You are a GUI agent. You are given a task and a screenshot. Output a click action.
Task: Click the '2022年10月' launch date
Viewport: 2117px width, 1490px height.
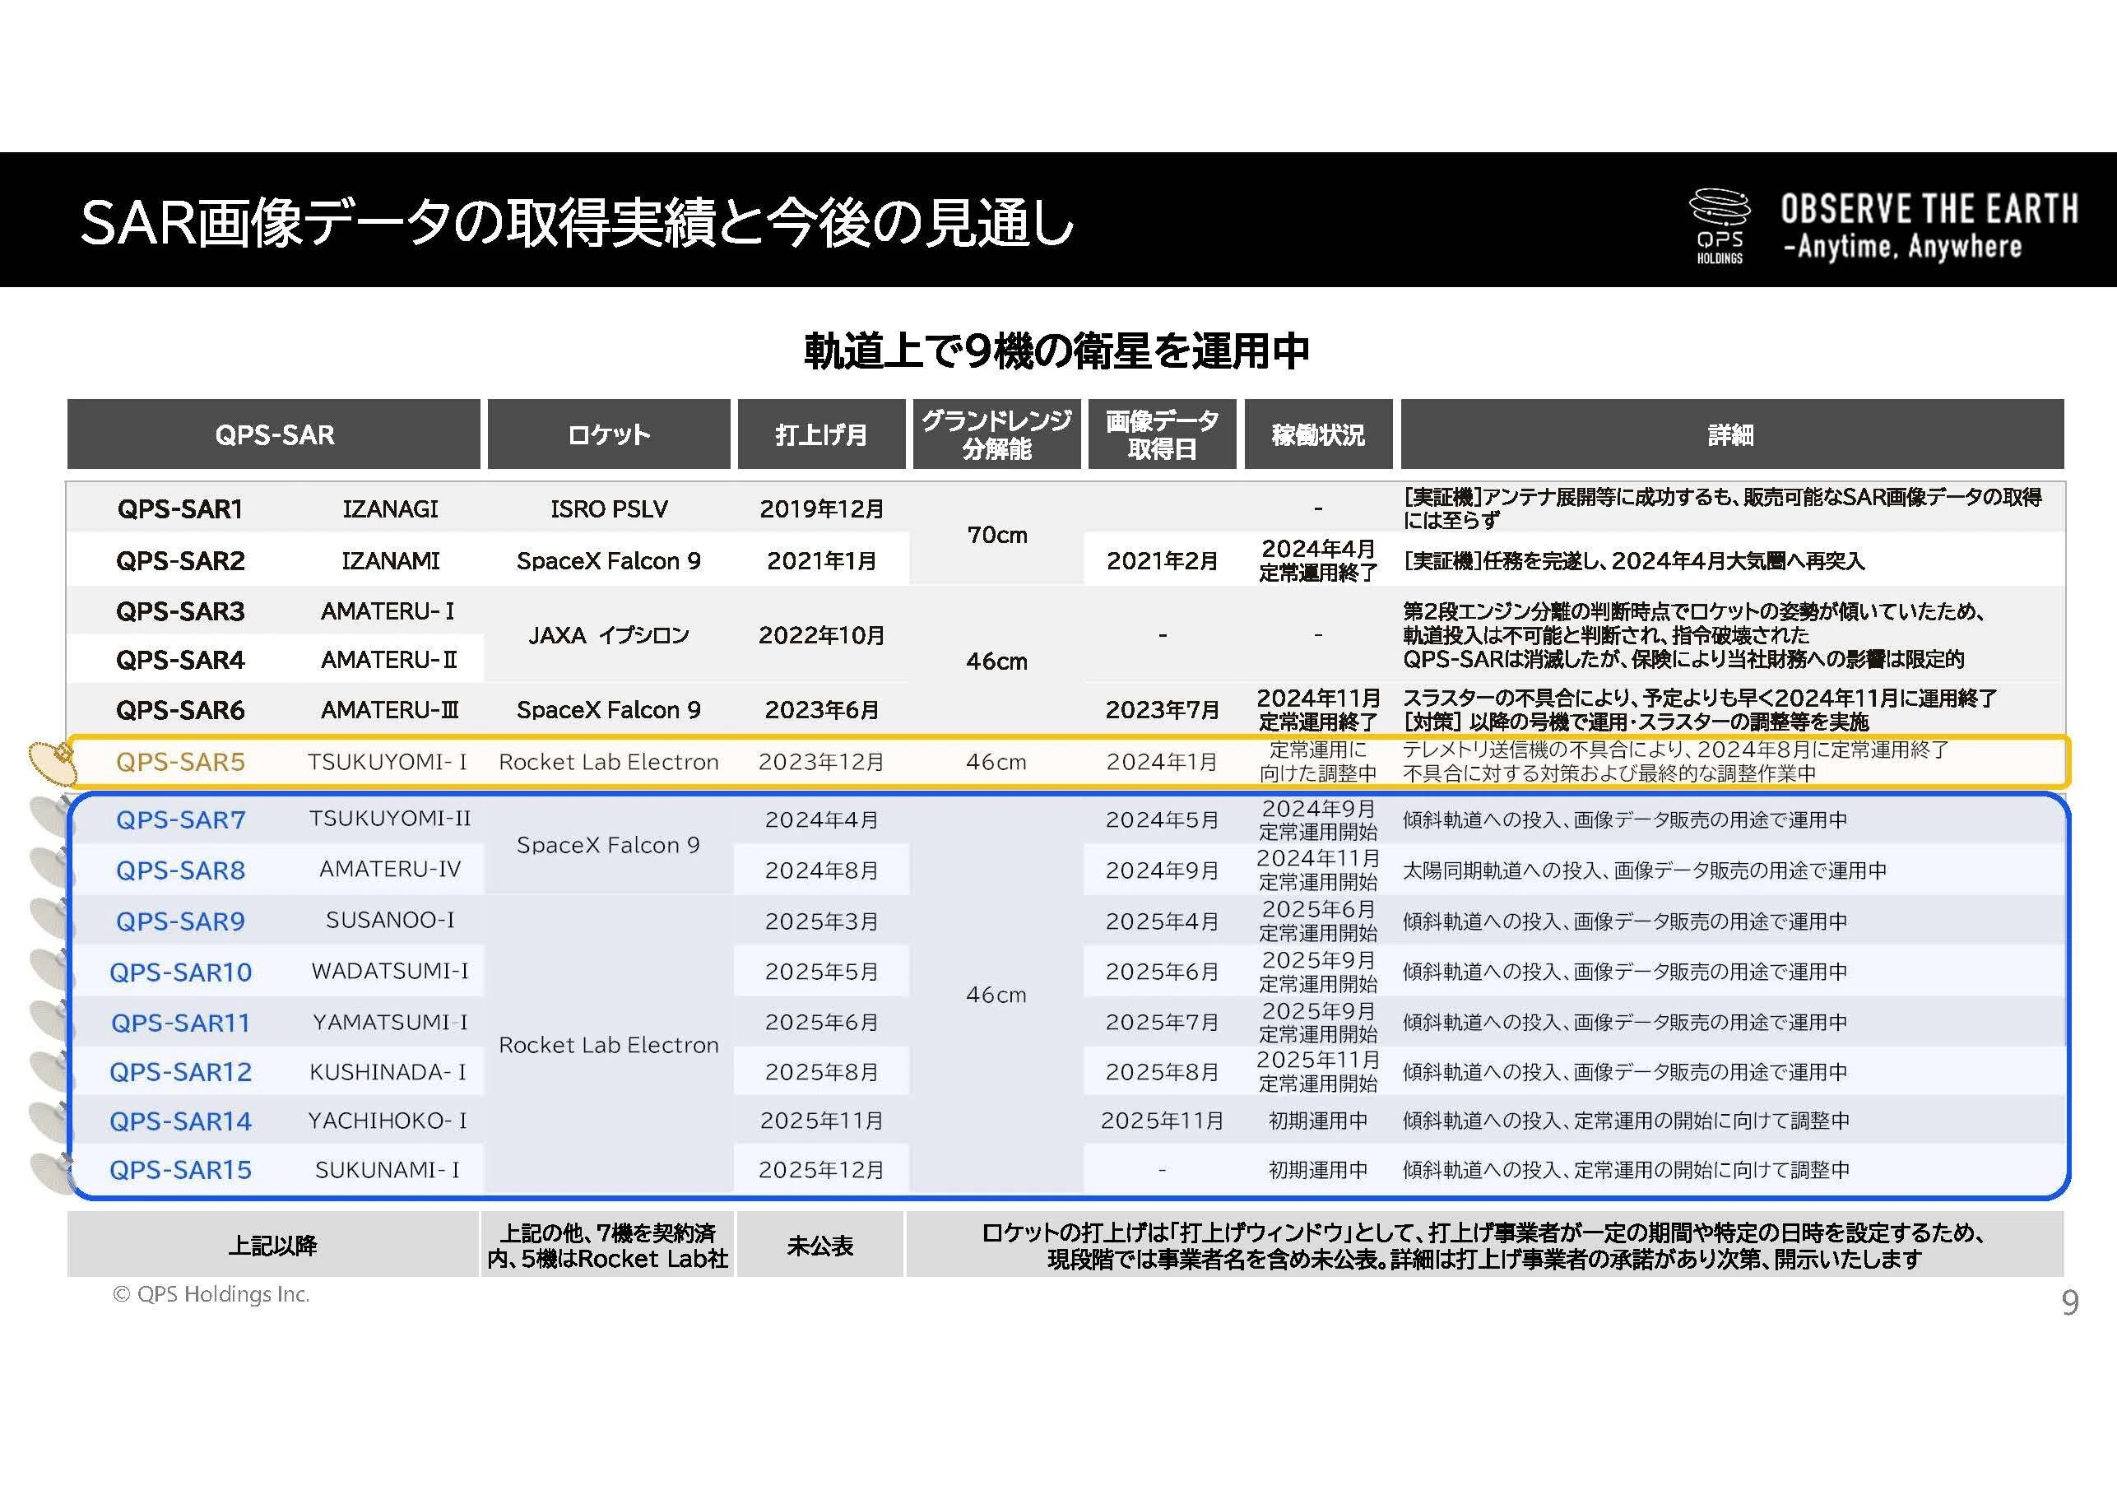click(821, 635)
